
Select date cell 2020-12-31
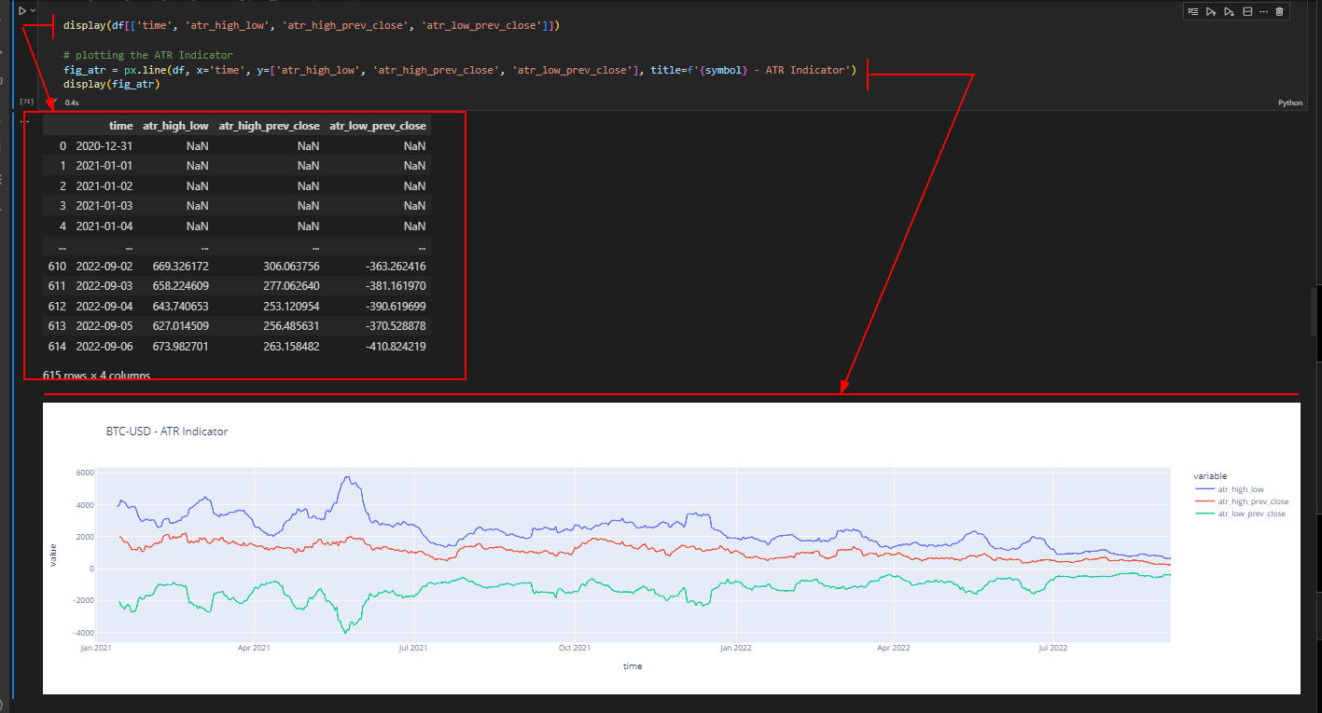[x=104, y=145]
